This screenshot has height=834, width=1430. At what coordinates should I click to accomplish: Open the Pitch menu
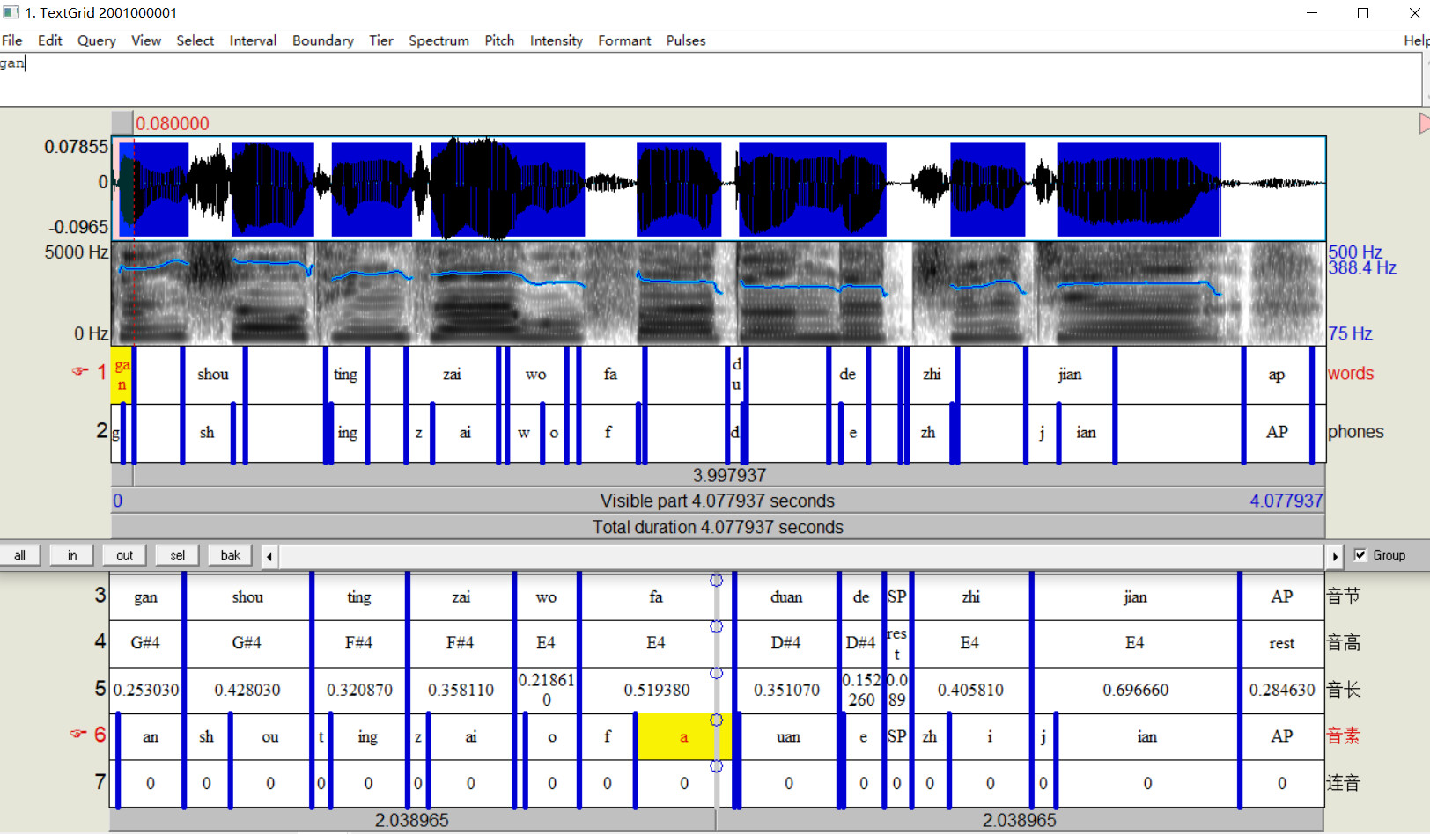pyautogui.click(x=499, y=40)
